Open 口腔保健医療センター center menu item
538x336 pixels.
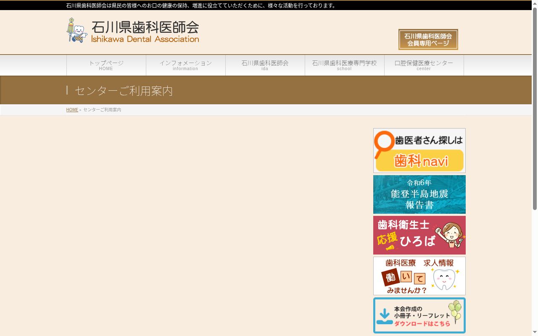(424, 66)
